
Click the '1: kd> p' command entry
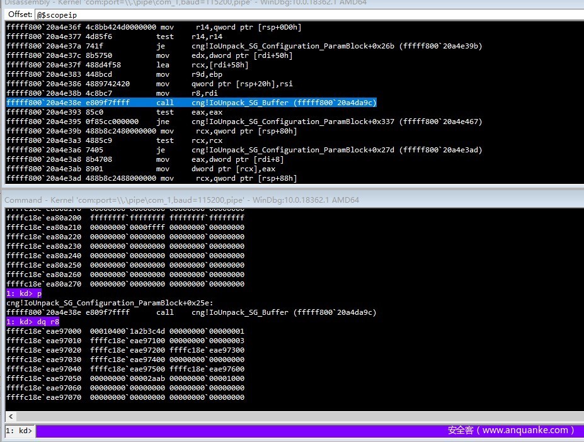click(23, 293)
